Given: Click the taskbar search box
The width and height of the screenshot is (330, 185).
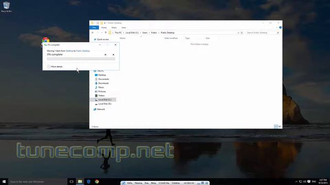Looking at the screenshot, I should [38, 181].
